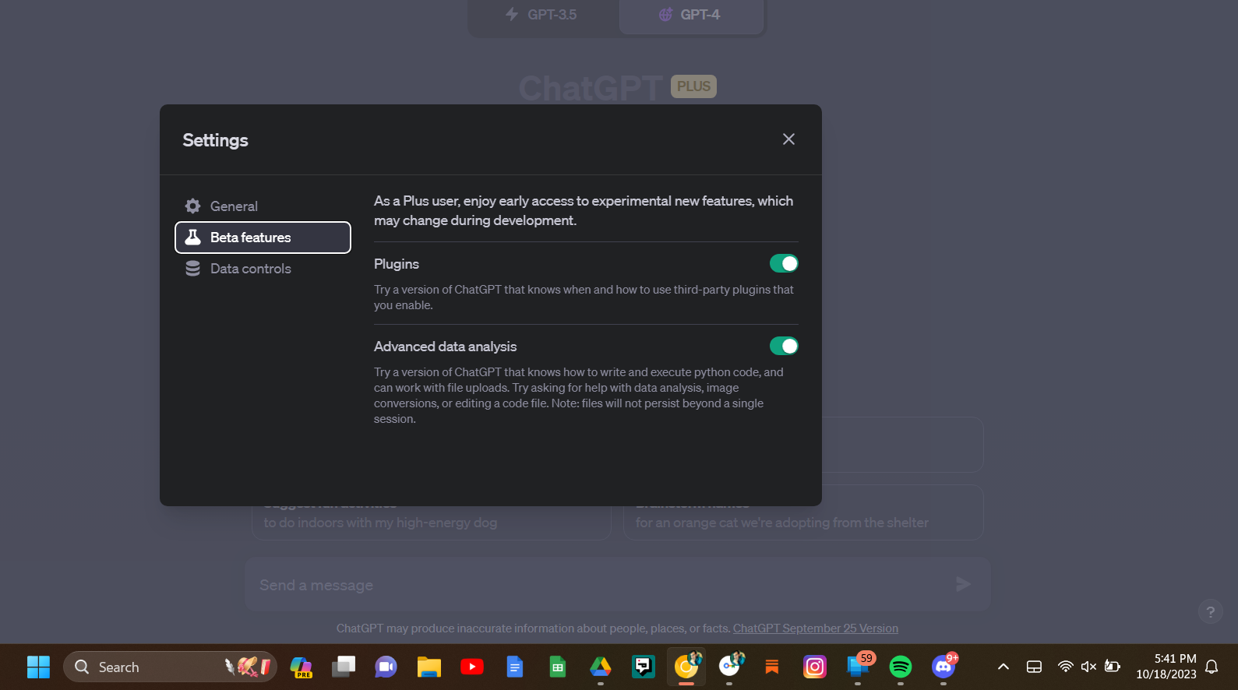
Task: Click the taskbar Search box
Action: (170, 667)
